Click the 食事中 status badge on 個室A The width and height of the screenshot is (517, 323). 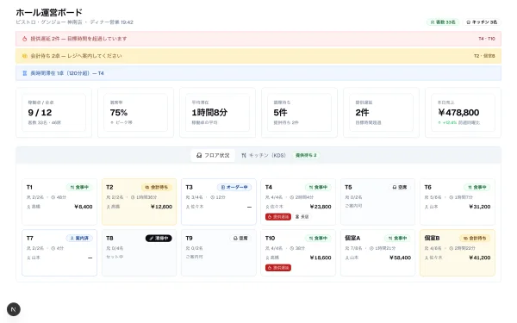397,239
